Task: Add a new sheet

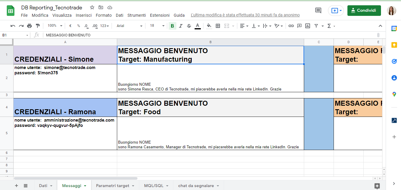Action: [16, 186]
